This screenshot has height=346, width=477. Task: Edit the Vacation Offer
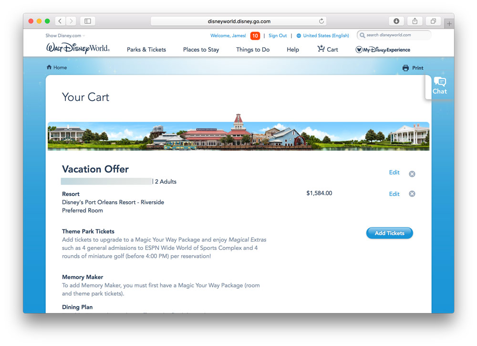[x=394, y=173]
